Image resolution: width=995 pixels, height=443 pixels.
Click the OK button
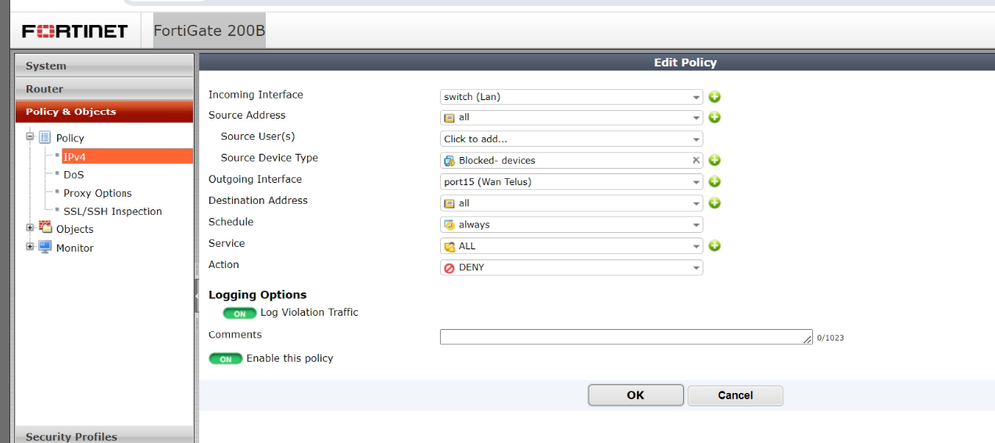[x=635, y=395]
